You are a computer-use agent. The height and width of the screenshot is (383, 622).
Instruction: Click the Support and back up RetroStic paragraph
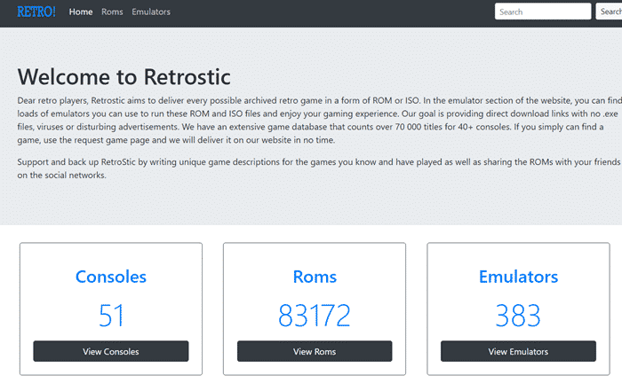319,168
